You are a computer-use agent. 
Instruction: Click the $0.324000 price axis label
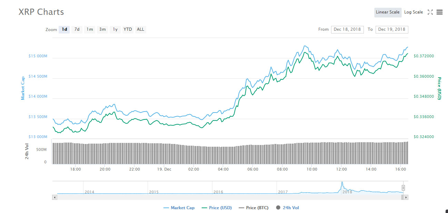click(x=424, y=137)
